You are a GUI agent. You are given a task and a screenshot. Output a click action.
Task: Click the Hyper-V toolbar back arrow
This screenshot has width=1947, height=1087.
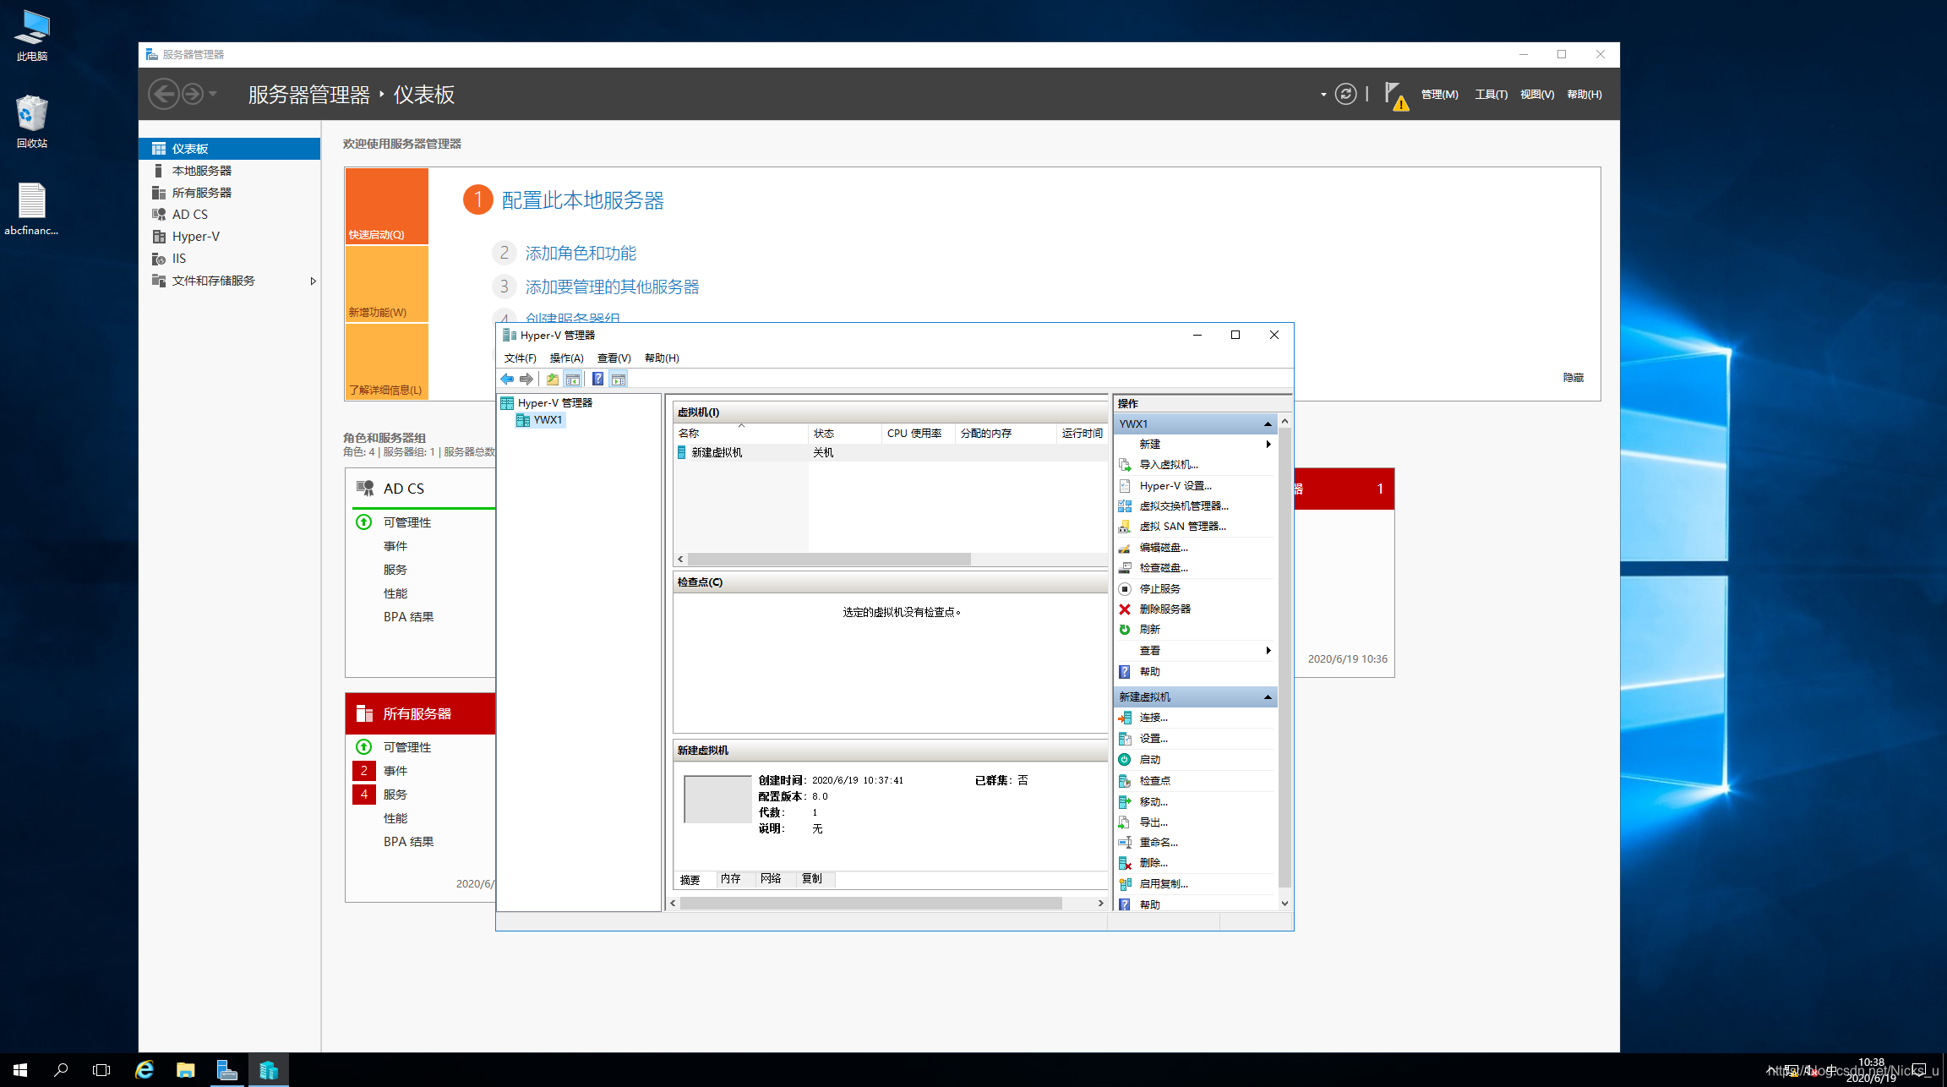[507, 380]
